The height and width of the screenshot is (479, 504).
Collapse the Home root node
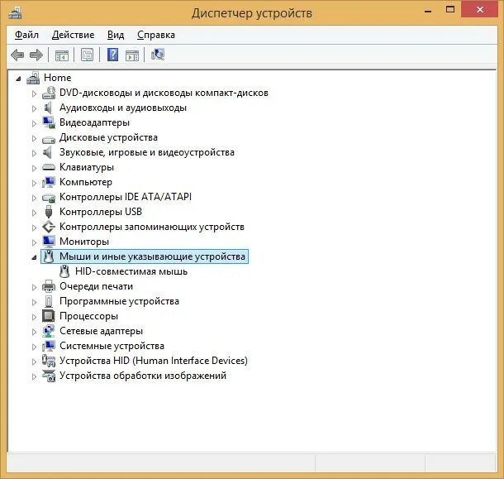pos(18,79)
